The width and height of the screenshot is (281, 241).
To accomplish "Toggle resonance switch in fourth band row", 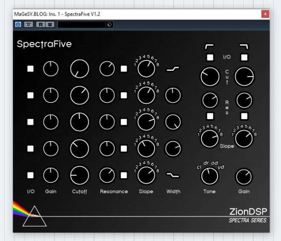I will click(x=124, y=148).
